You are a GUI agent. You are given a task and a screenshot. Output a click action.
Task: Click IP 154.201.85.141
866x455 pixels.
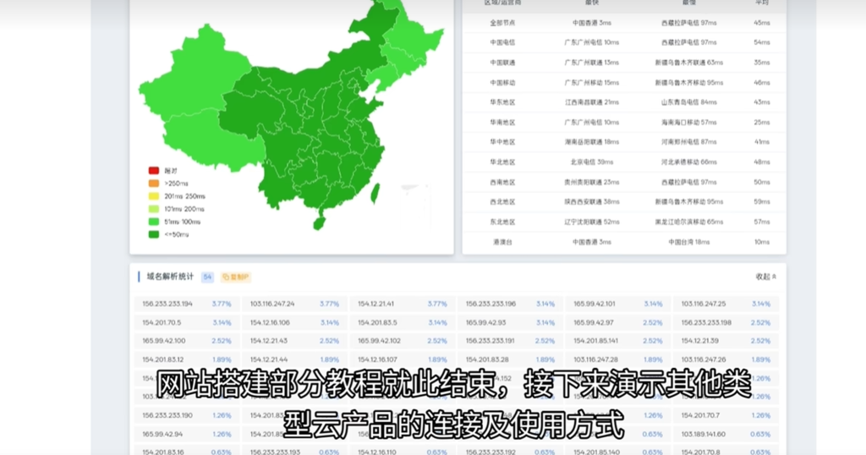tap(595, 341)
